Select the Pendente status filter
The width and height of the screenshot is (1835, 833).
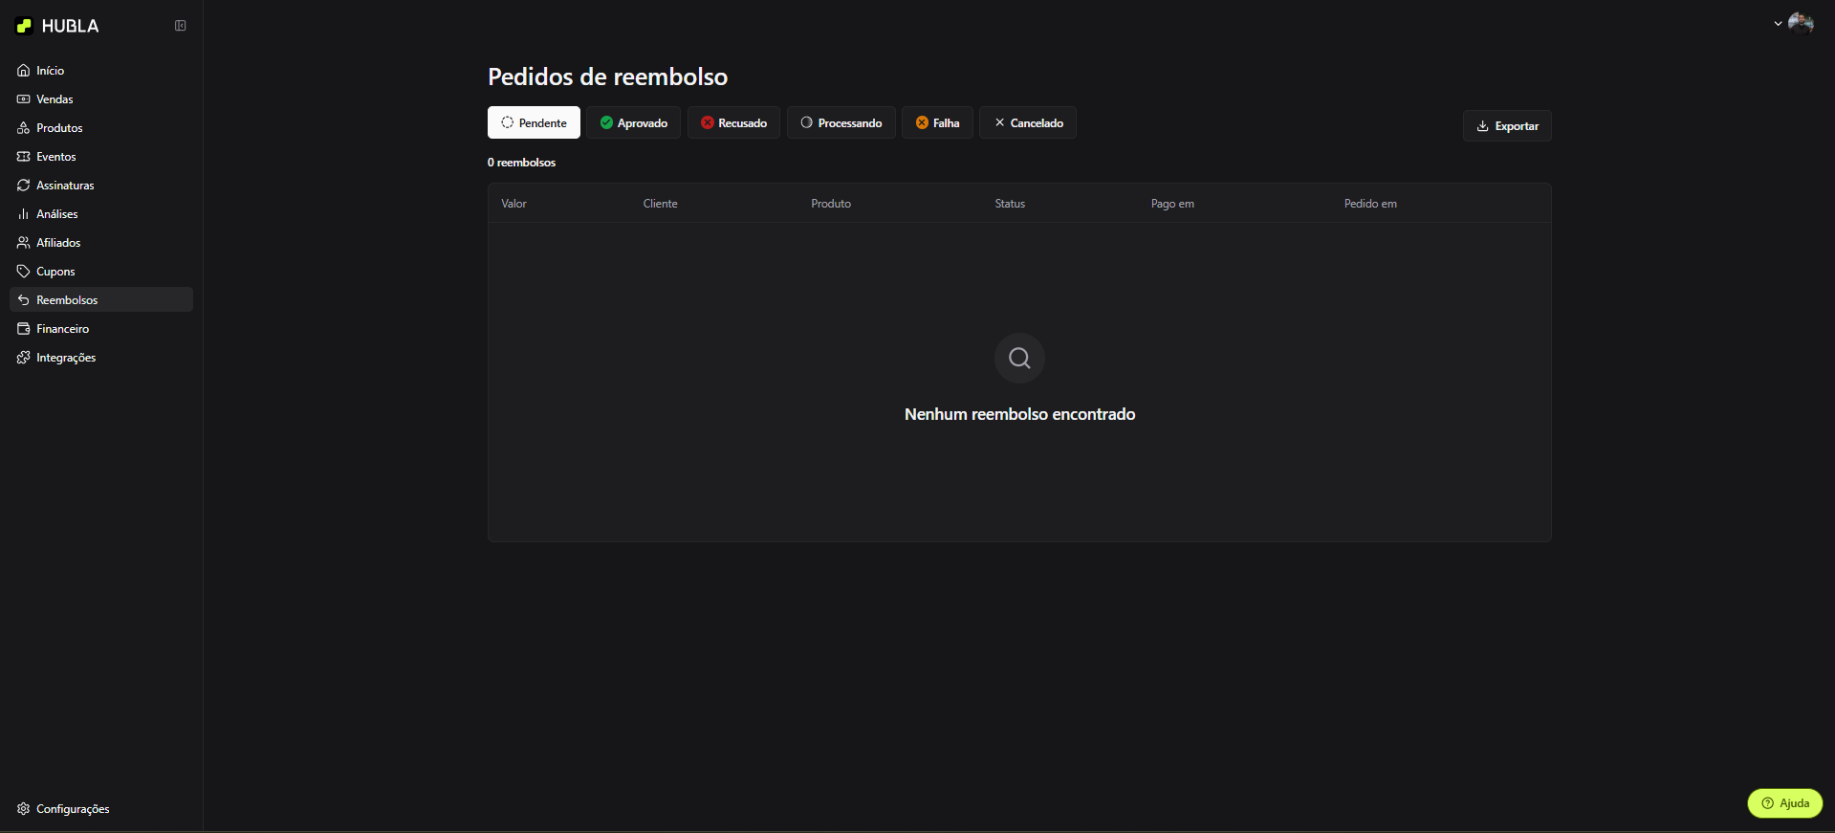click(x=534, y=123)
